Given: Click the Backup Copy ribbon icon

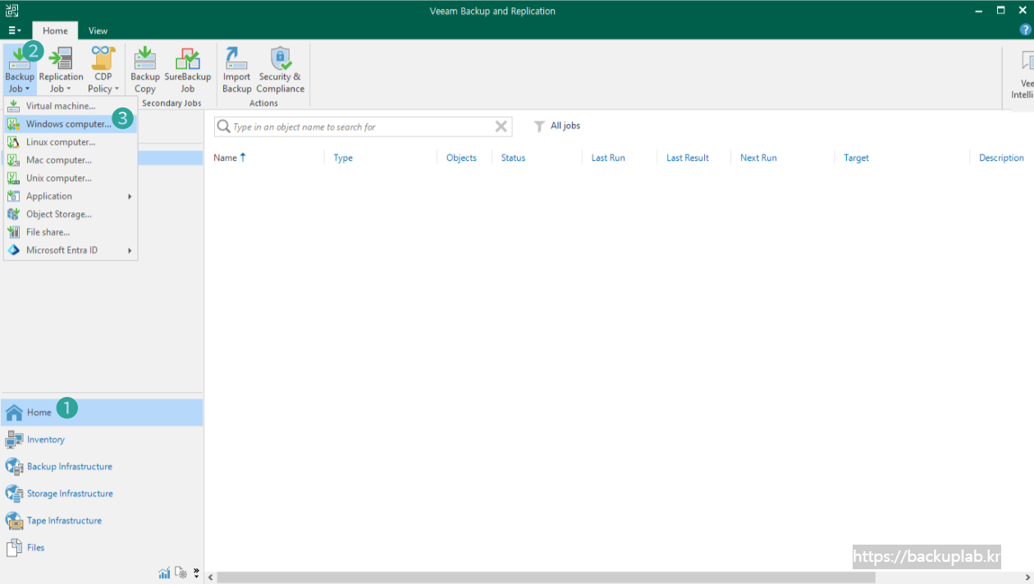Looking at the screenshot, I should coord(145,70).
